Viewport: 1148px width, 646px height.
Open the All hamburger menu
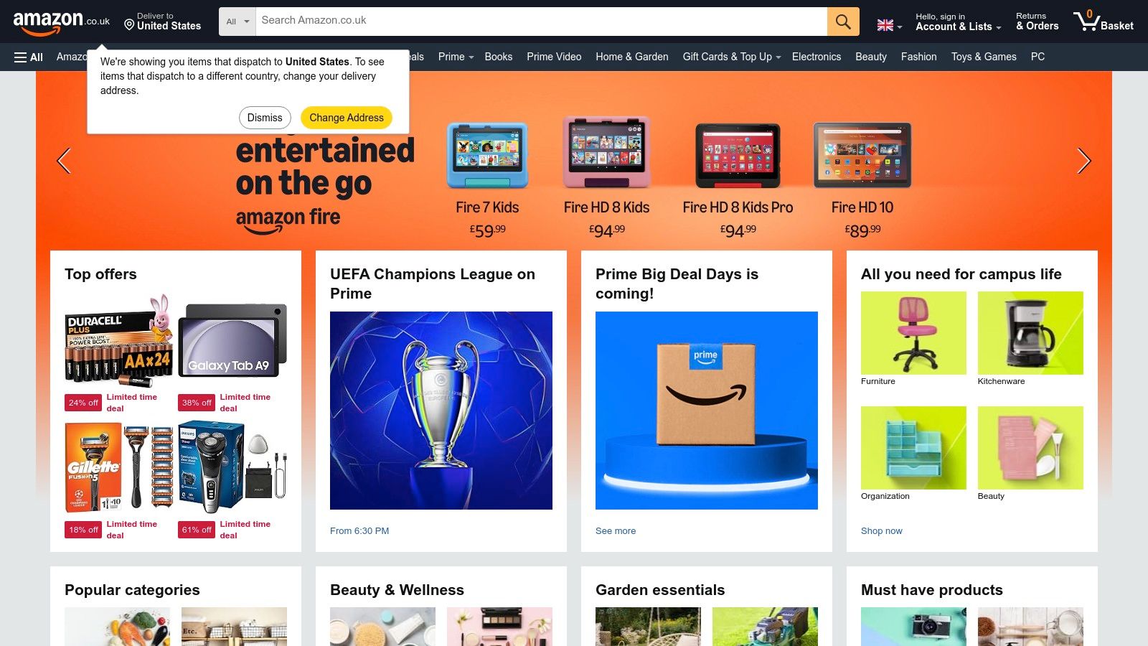pos(29,57)
